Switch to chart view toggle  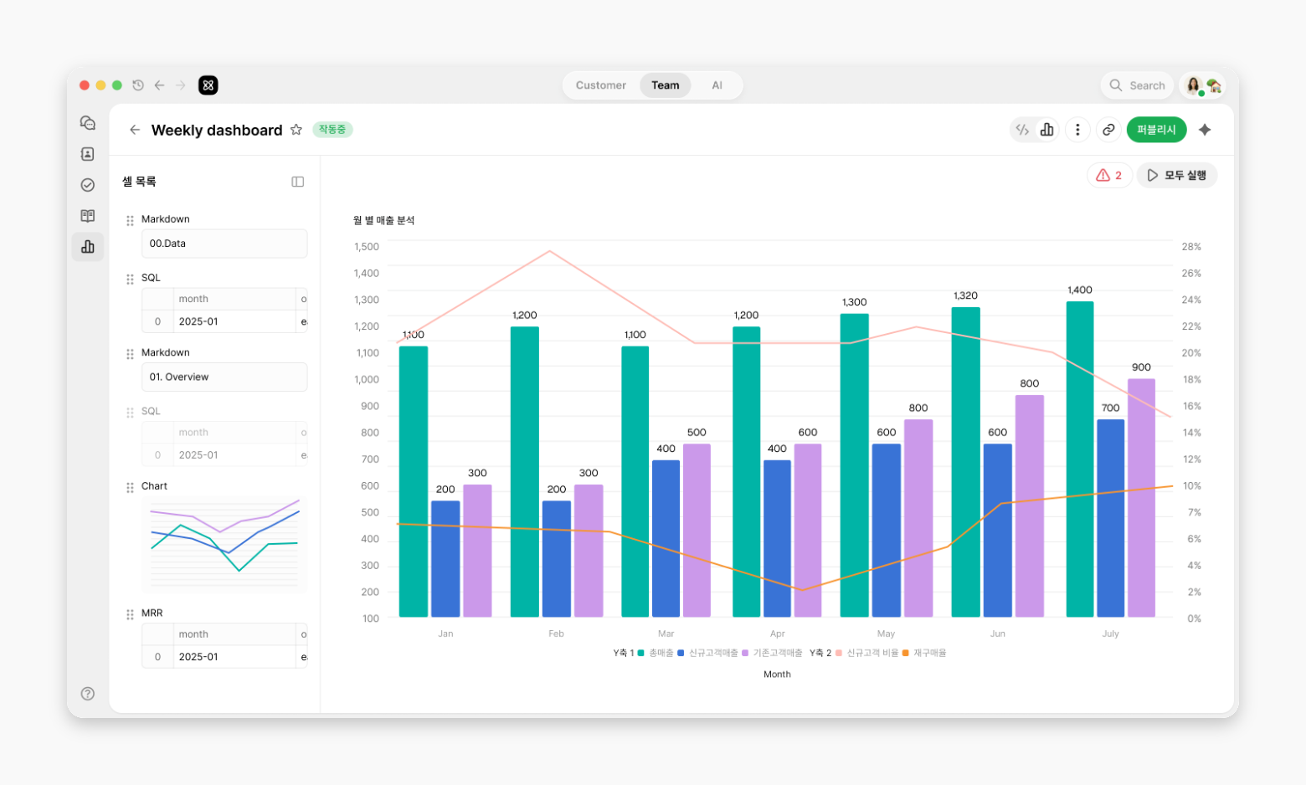click(1046, 130)
